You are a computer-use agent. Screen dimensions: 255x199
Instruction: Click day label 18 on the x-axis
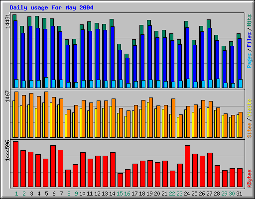click(x=142, y=194)
